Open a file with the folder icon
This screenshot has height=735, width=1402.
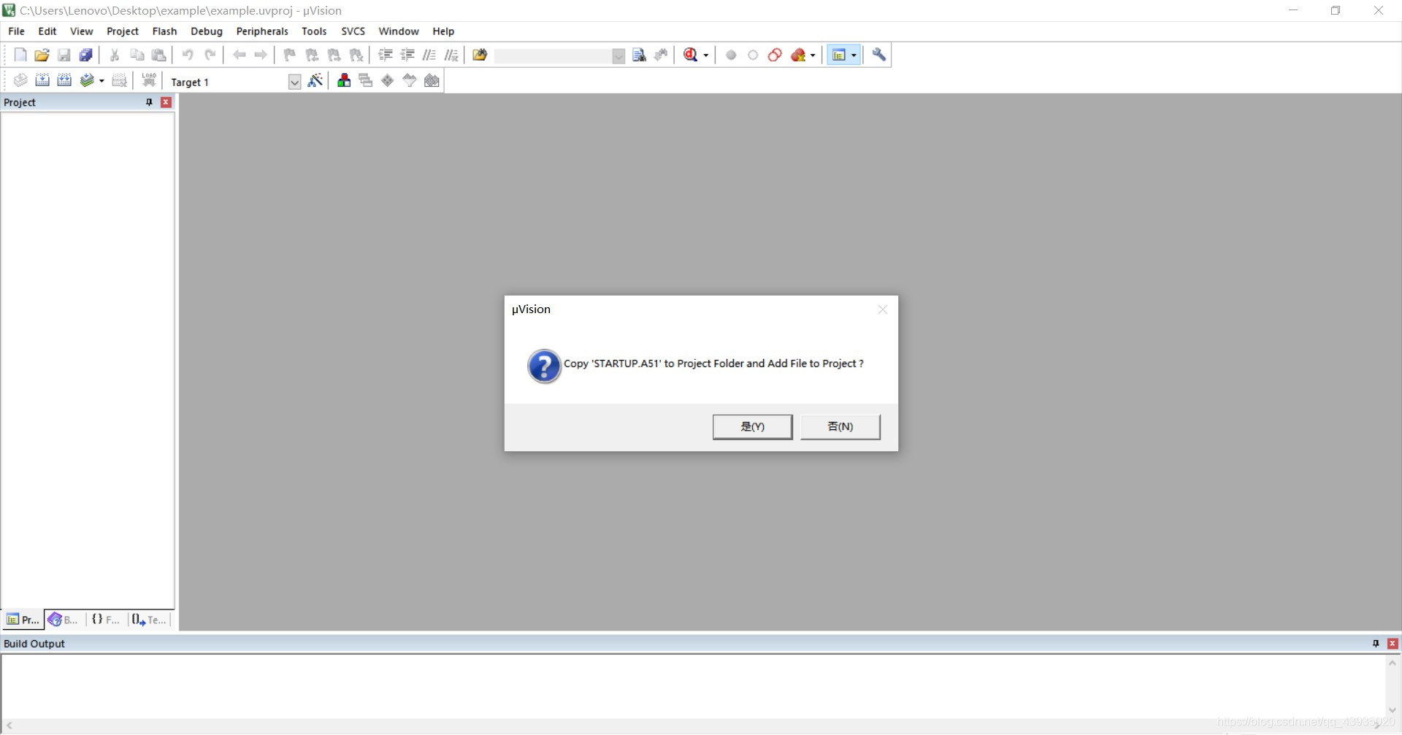(42, 55)
